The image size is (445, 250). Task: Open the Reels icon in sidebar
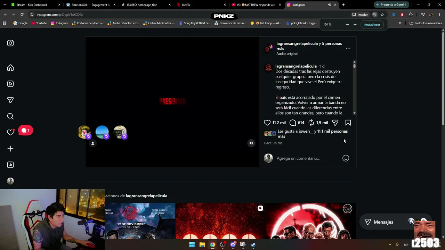(x=10, y=84)
